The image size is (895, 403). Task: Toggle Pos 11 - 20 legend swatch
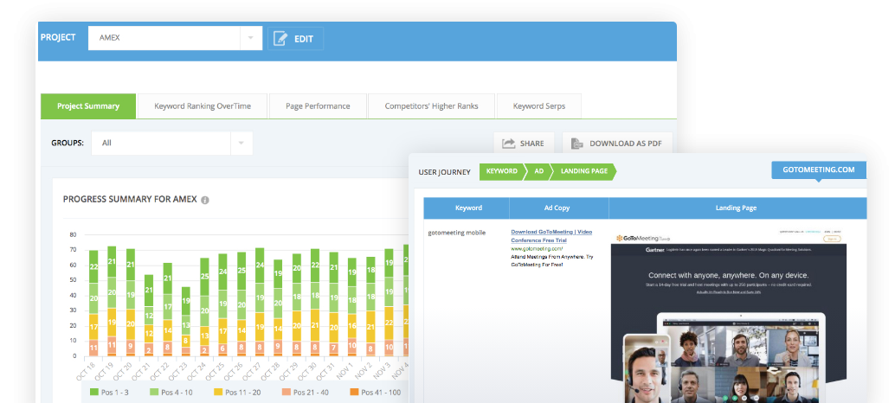218,392
